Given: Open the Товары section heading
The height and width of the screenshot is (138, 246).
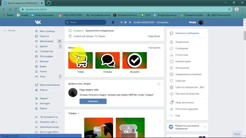Looking at the screenshot, I should (x=73, y=113).
